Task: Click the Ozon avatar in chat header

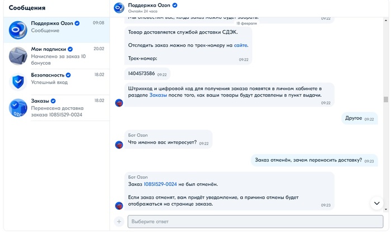Action: pos(119,8)
